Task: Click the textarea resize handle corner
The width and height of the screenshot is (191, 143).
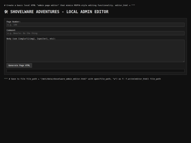Action: click(x=184, y=61)
